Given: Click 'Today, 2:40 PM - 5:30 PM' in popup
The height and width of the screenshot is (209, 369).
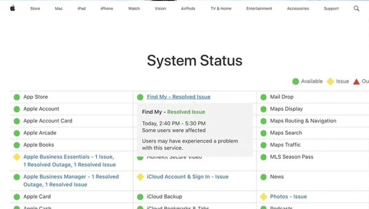Looking at the screenshot, I should [x=174, y=123].
